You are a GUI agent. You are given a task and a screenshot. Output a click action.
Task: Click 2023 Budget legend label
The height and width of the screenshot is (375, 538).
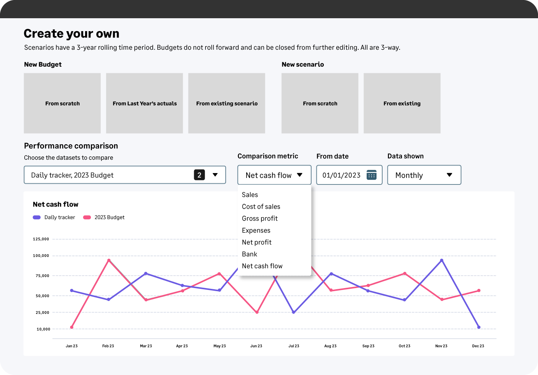coord(109,217)
